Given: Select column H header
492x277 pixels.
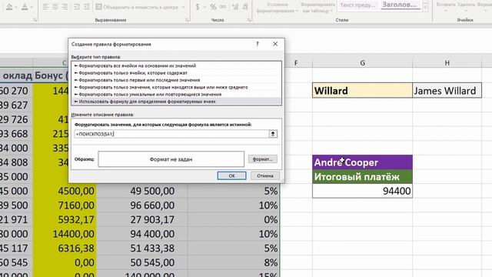Looking at the screenshot, I should pyautogui.click(x=447, y=63).
